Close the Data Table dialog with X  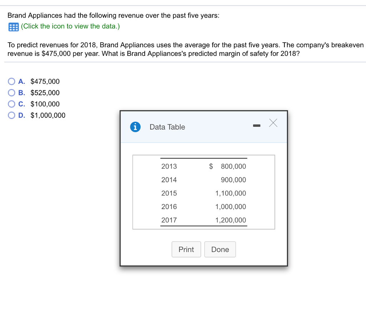click(x=273, y=123)
